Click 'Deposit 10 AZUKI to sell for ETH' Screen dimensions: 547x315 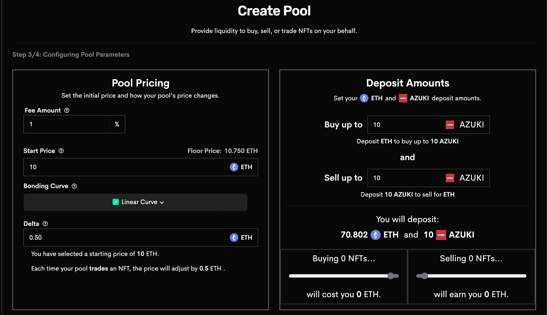[x=408, y=194]
